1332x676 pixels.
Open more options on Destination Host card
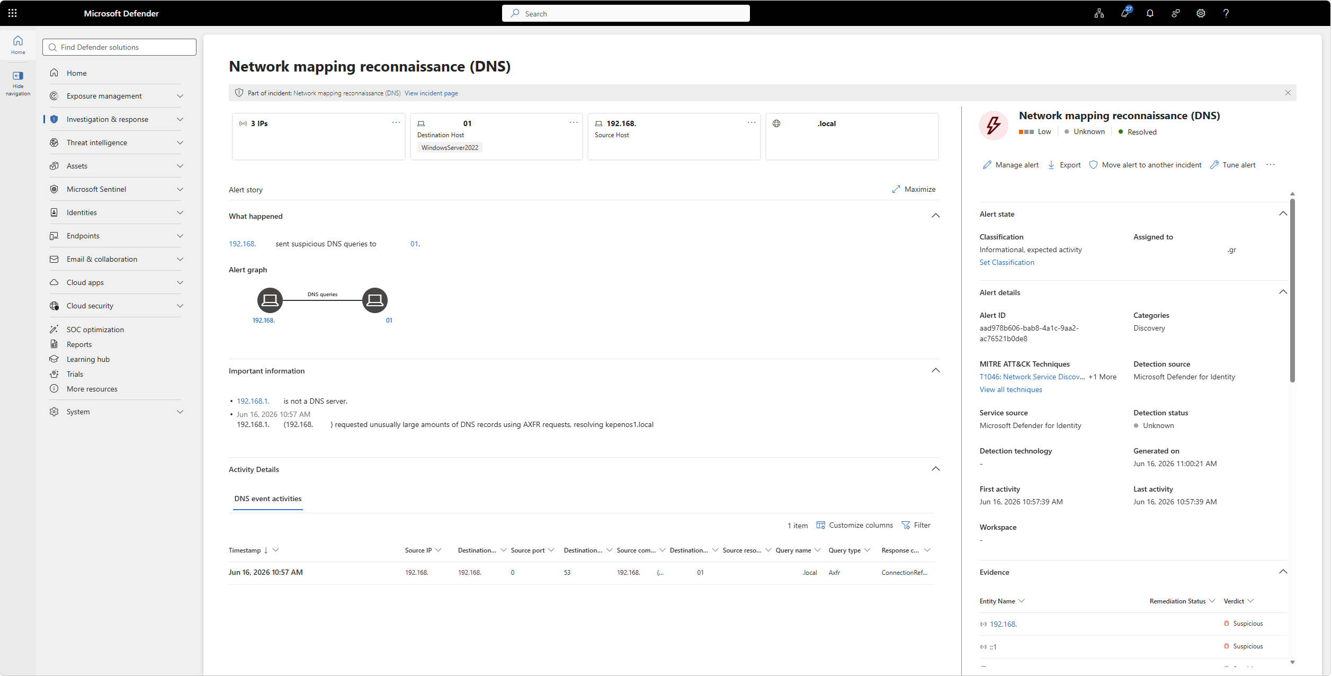point(574,122)
